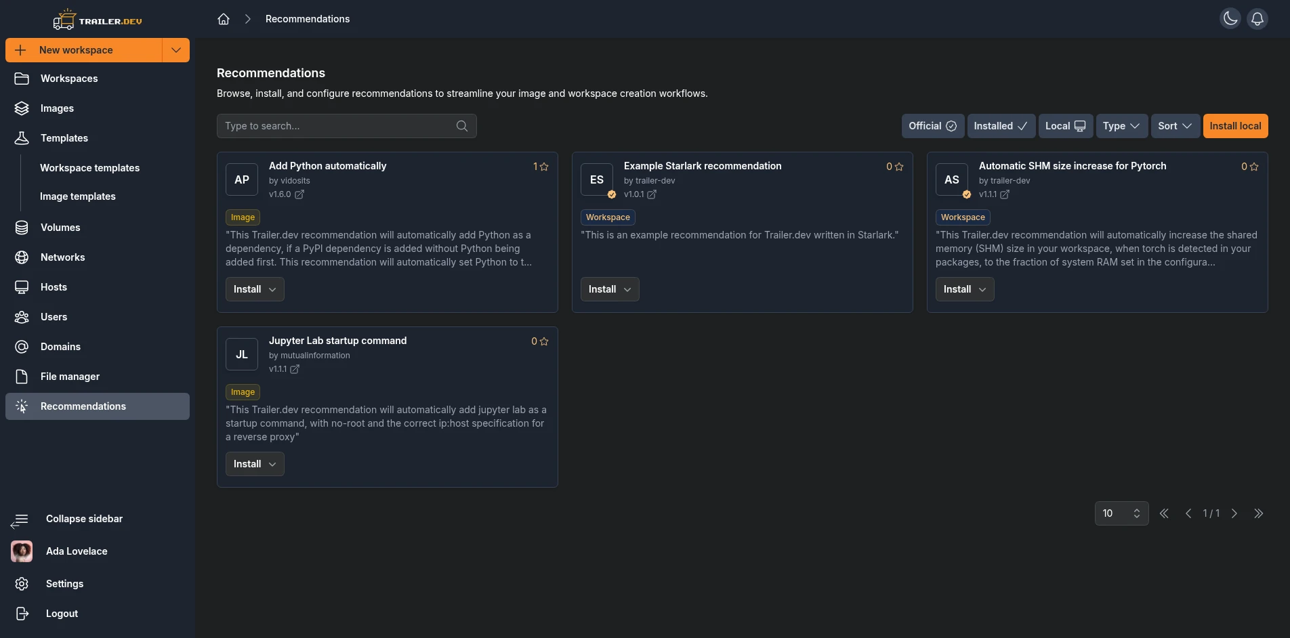Click the AP avatar tile

[242, 179]
